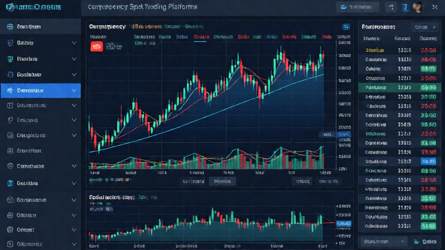Click the fourth sidebar item's rounded-square icon

[x=10, y=75]
